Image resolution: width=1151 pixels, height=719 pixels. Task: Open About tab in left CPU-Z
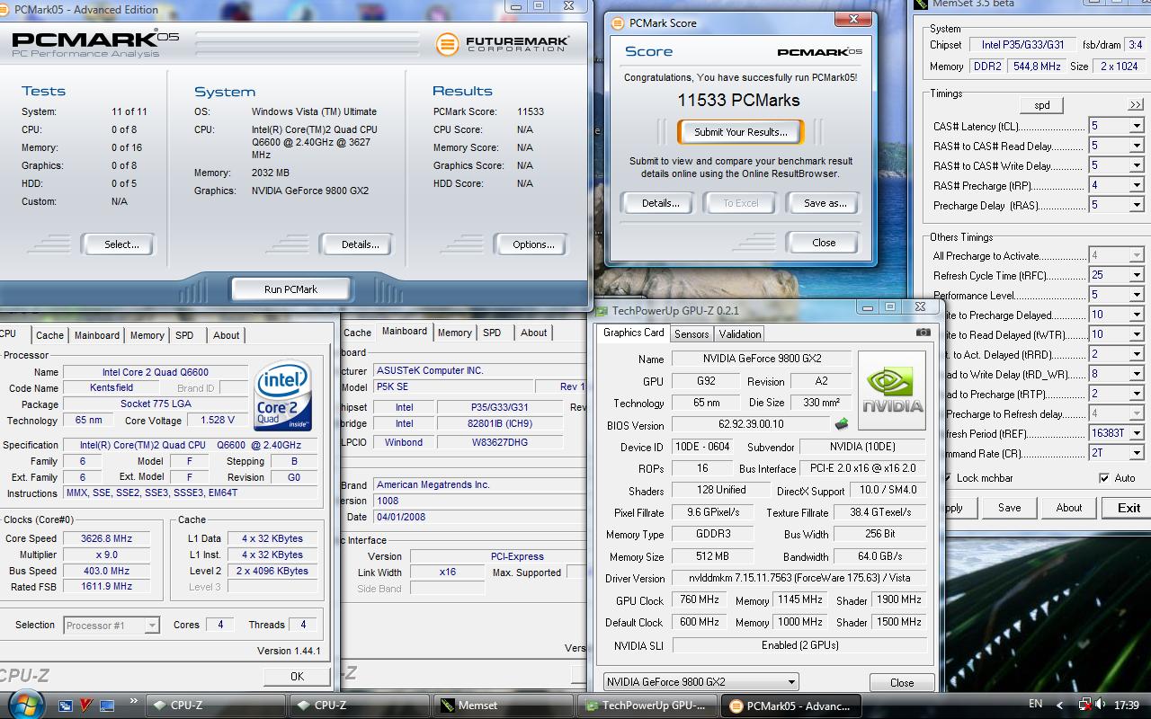coord(227,335)
